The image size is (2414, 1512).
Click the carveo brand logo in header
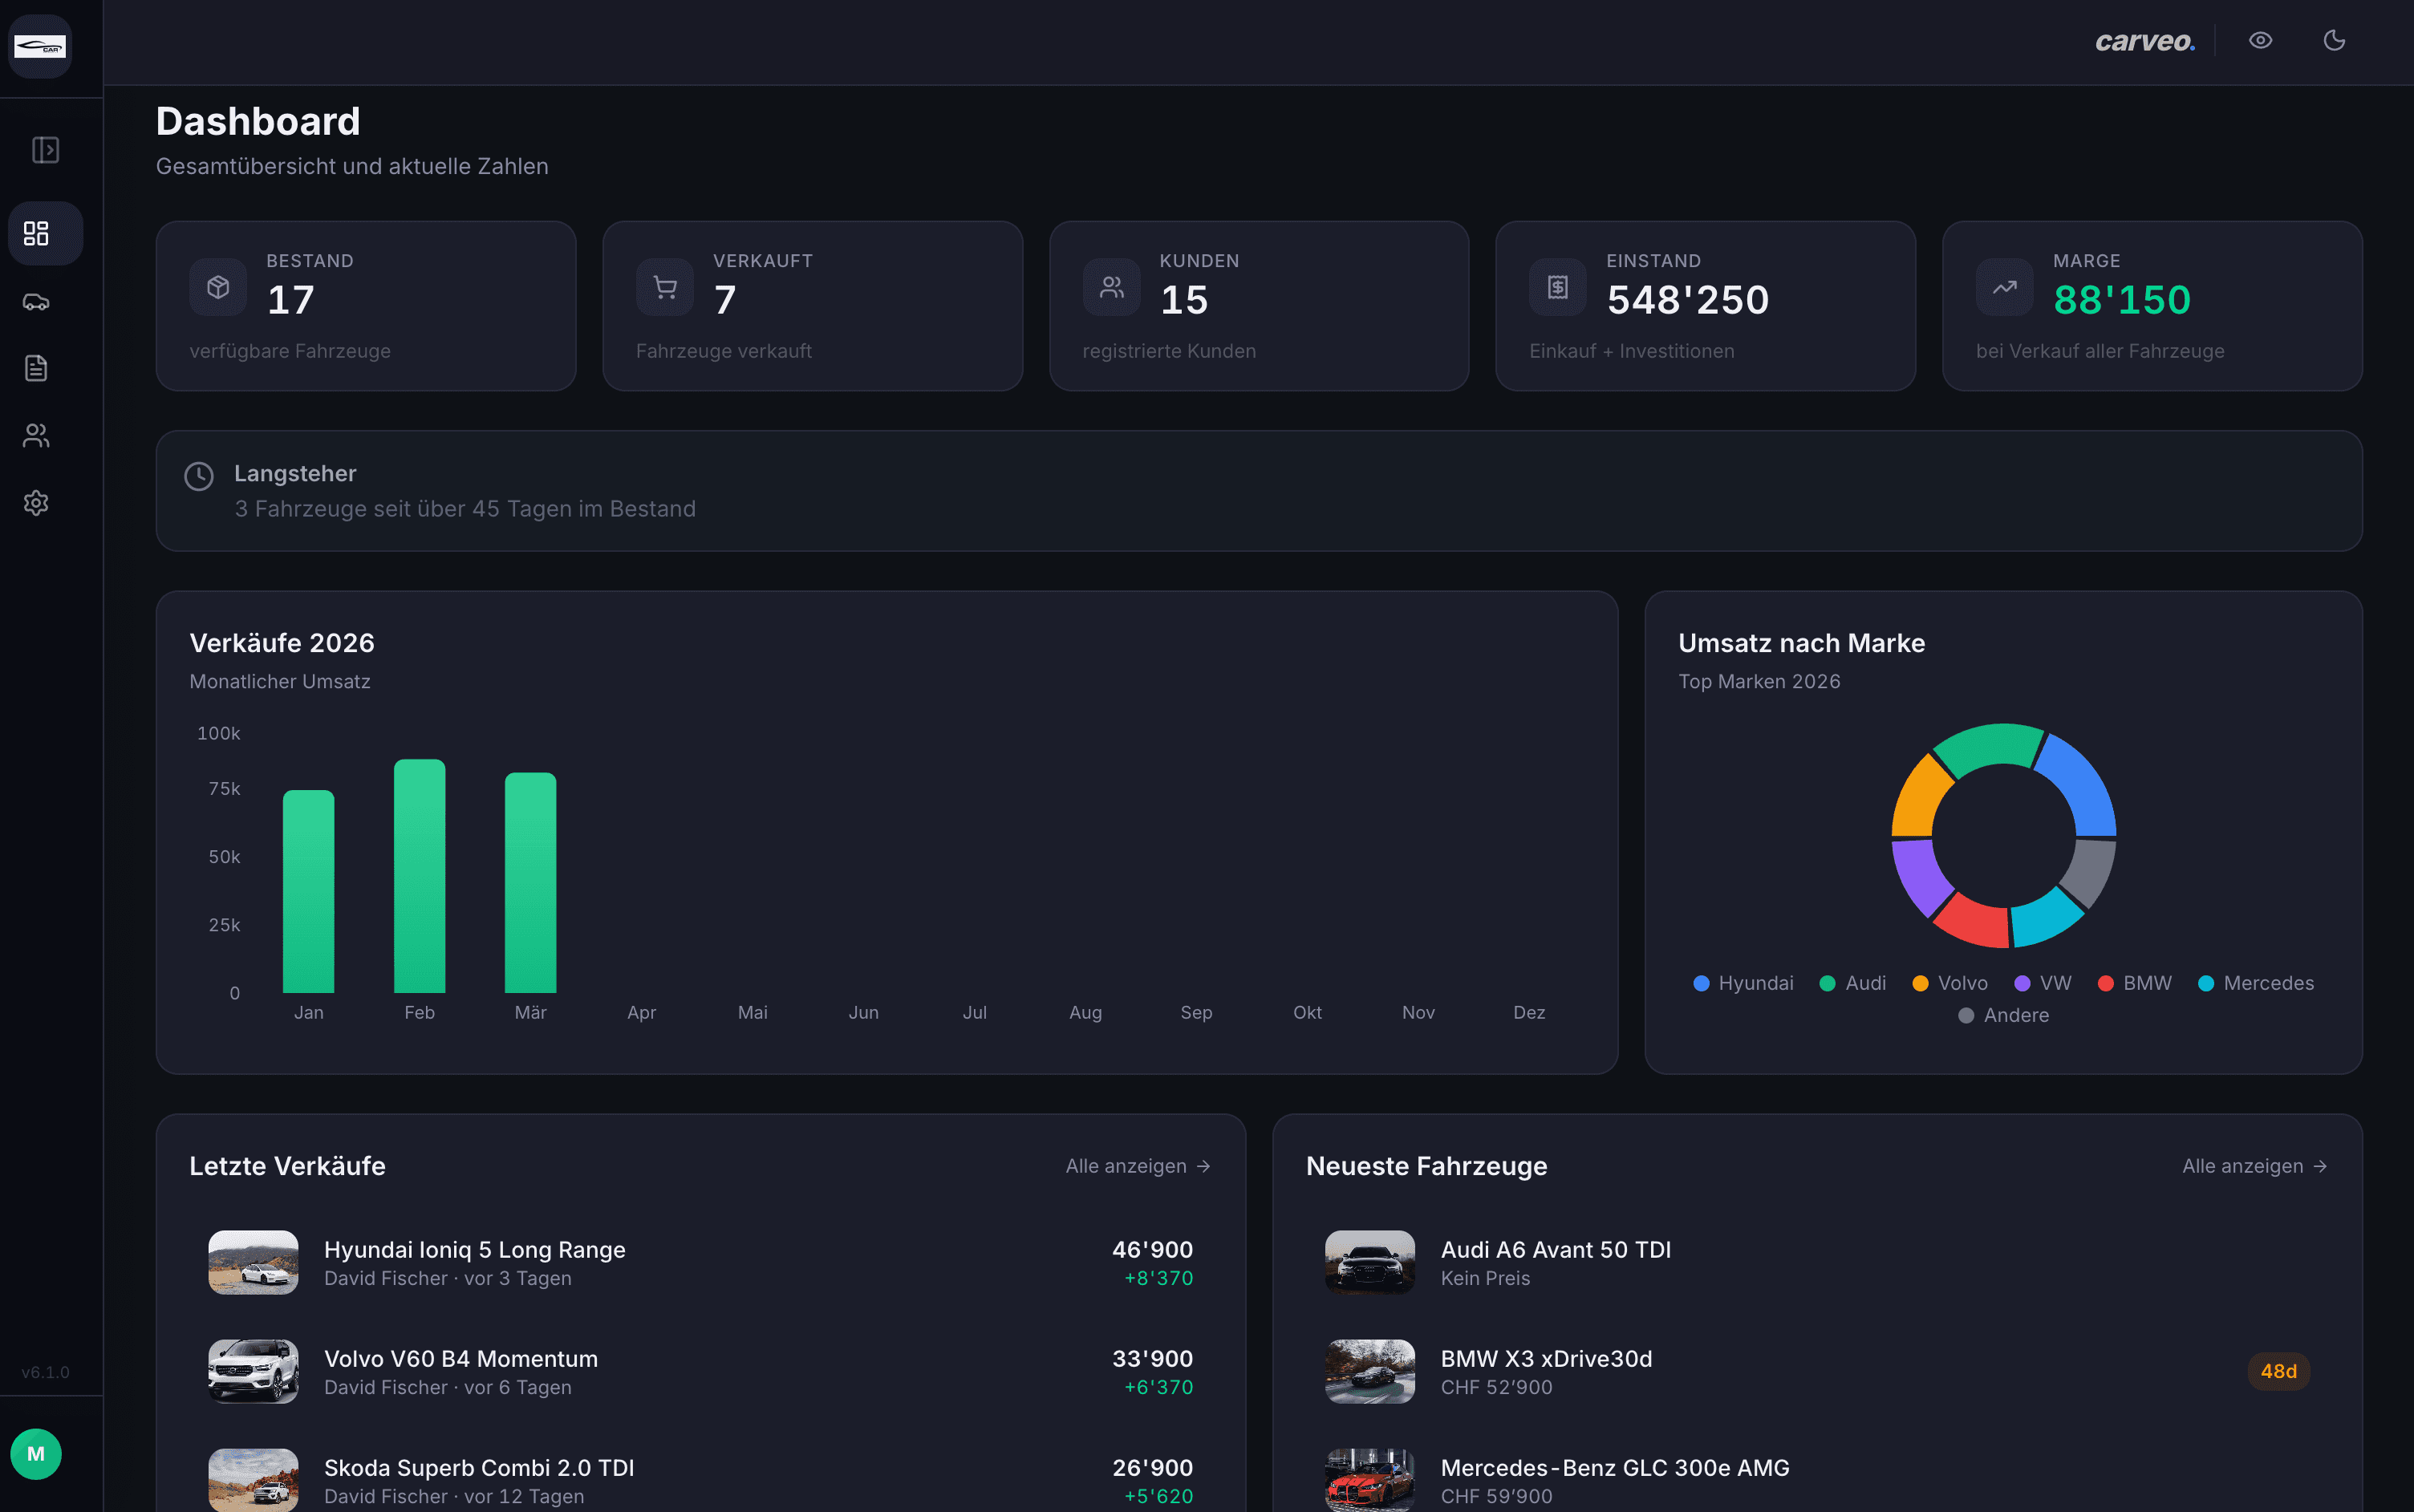point(2145,41)
